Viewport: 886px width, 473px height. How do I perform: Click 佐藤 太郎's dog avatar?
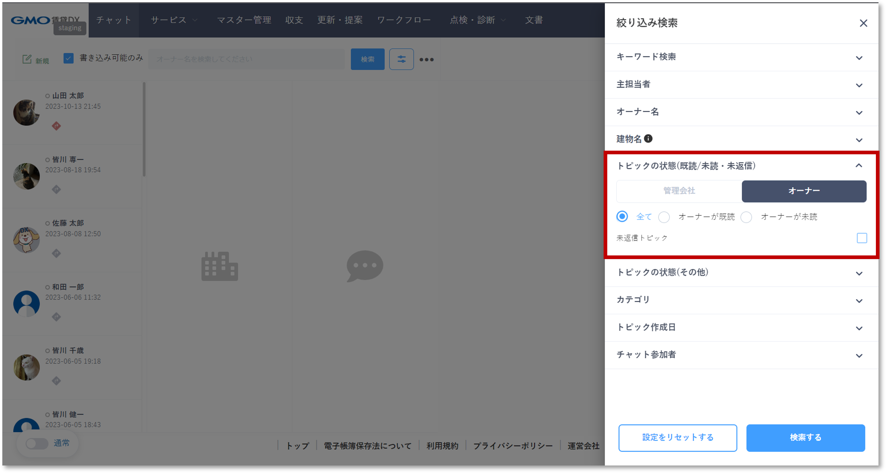coord(26,240)
